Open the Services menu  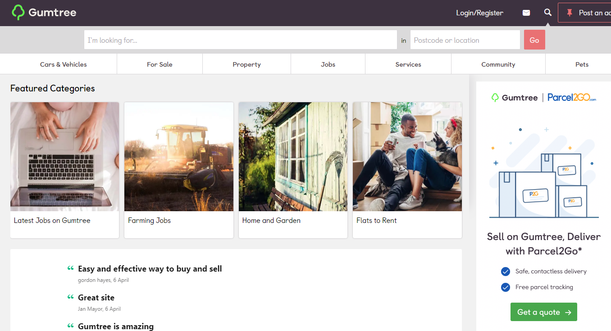408,64
